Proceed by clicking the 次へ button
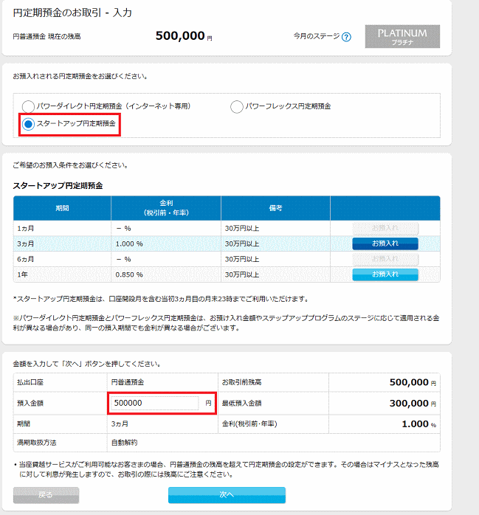This screenshot has height=515, width=479. 226,494
